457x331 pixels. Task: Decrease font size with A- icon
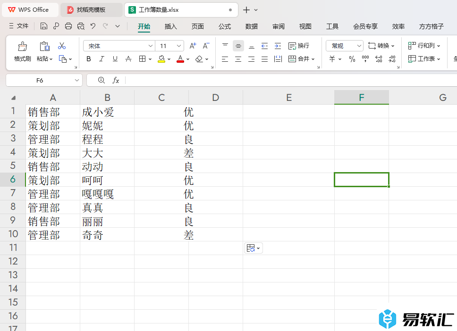click(x=206, y=46)
